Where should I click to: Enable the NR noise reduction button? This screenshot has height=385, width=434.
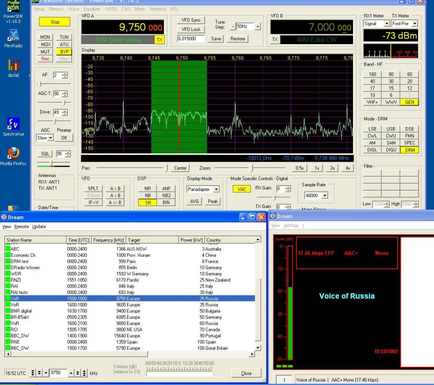point(148,188)
